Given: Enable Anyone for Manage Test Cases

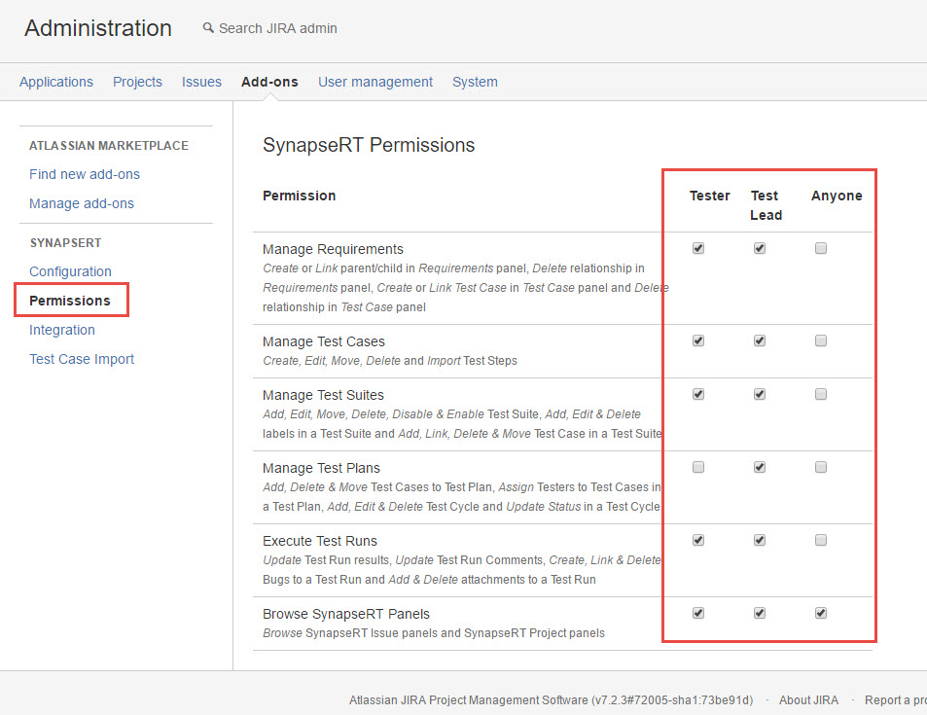Looking at the screenshot, I should pos(821,340).
